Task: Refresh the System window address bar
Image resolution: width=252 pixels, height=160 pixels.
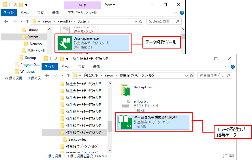Action: (141, 21)
